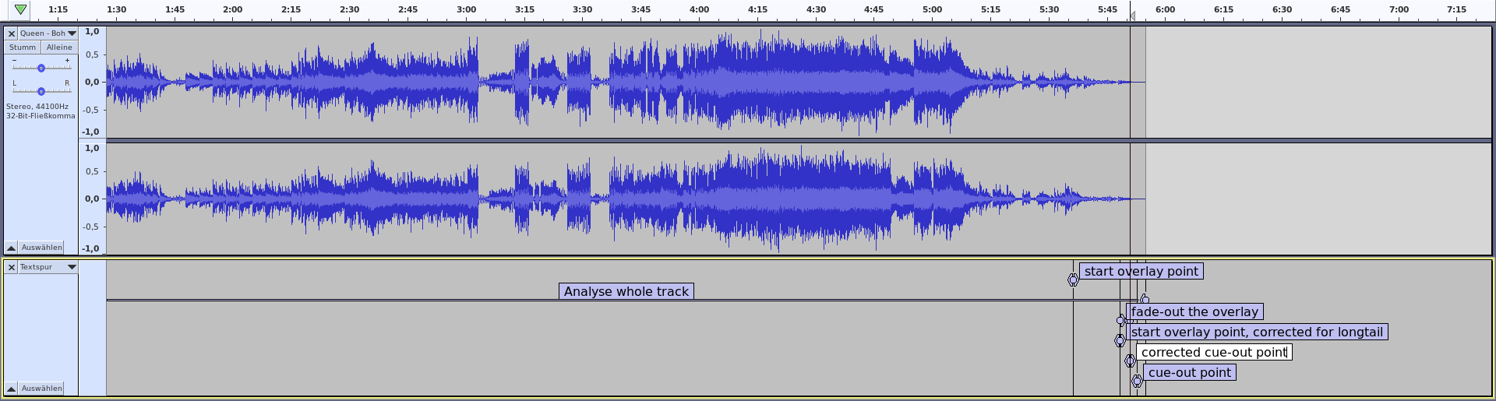Click the 3:00 mark on the timeline ruler

[466, 10]
